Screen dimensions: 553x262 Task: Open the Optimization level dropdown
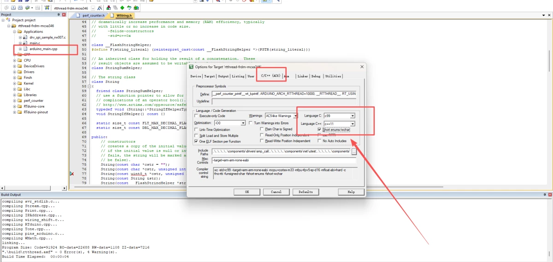(243, 123)
